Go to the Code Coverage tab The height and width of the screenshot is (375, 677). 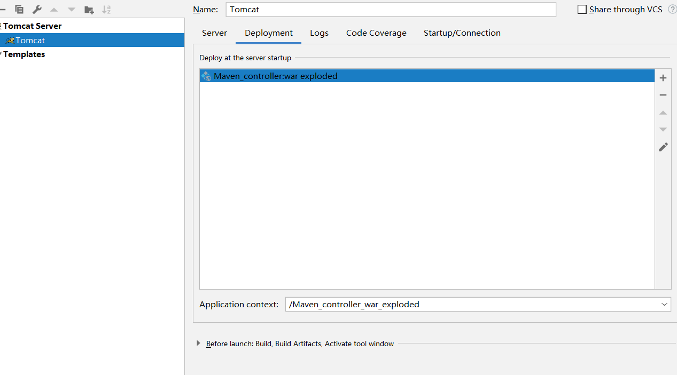click(376, 33)
